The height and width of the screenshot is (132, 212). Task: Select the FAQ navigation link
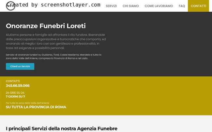pos(182,6)
